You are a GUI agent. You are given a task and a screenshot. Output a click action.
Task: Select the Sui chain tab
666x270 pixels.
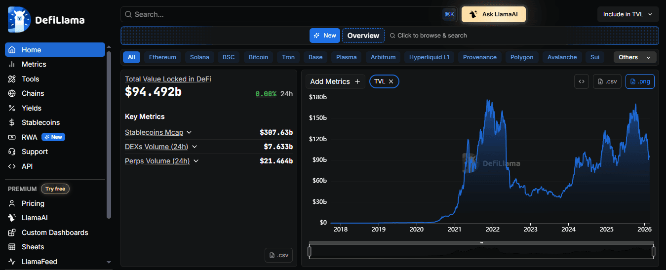point(595,57)
